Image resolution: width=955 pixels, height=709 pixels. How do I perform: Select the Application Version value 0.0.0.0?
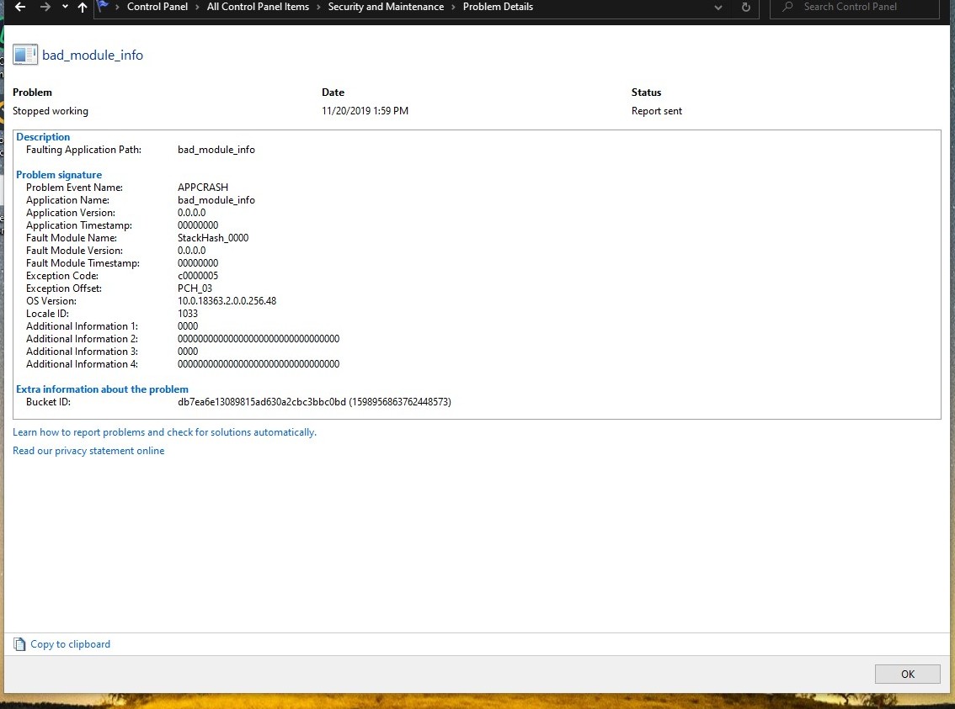[191, 213]
